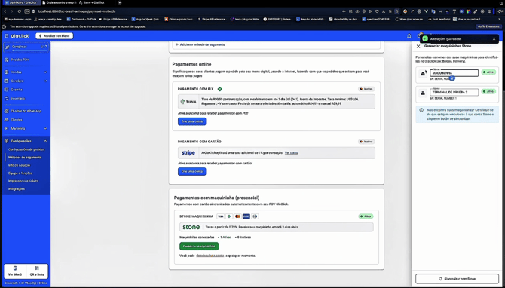Toggle the Ativo badge for TERMINAL DE PRUEBA 2
Image resolution: width=505 pixels, height=288 pixels.
(x=488, y=91)
